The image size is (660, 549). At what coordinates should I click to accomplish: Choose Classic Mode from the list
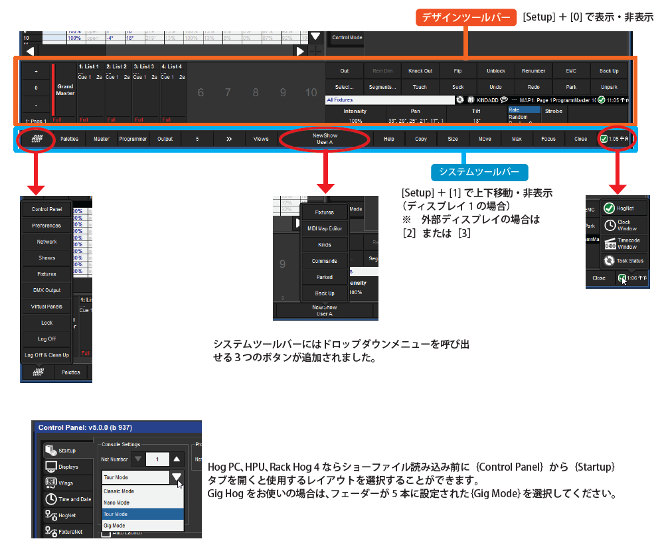pyautogui.click(x=143, y=491)
